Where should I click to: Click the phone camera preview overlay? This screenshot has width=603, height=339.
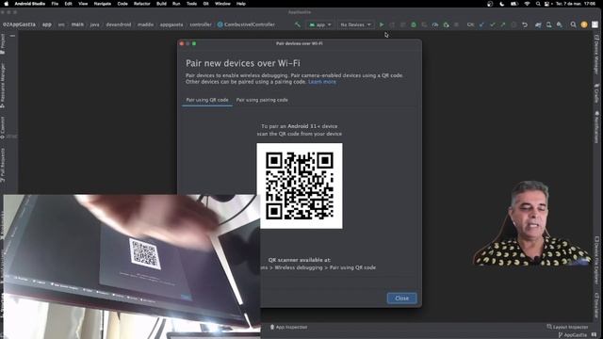131,266
